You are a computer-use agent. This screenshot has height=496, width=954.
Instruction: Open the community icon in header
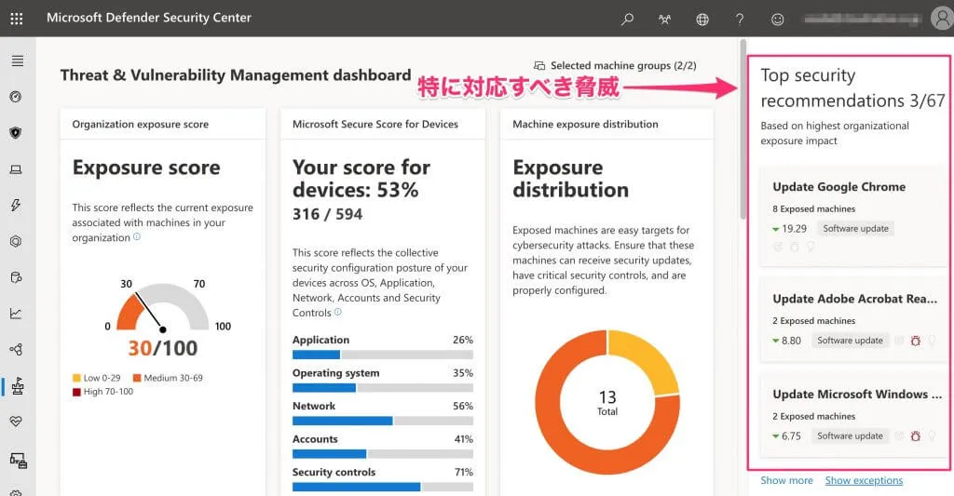click(664, 19)
